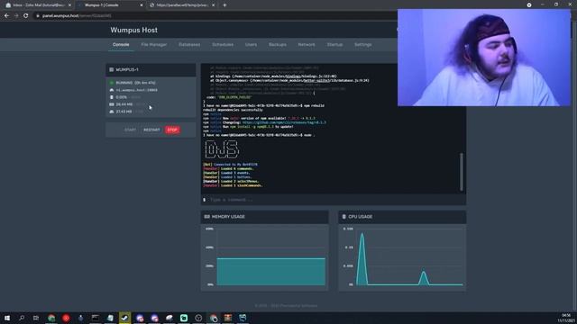This screenshot has height=324, width=577.
Task: Click the disk icon next to 27.43 MB
Action: pyautogui.click(x=112, y=112)
